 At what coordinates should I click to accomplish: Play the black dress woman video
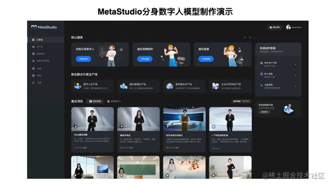[214, 175]
